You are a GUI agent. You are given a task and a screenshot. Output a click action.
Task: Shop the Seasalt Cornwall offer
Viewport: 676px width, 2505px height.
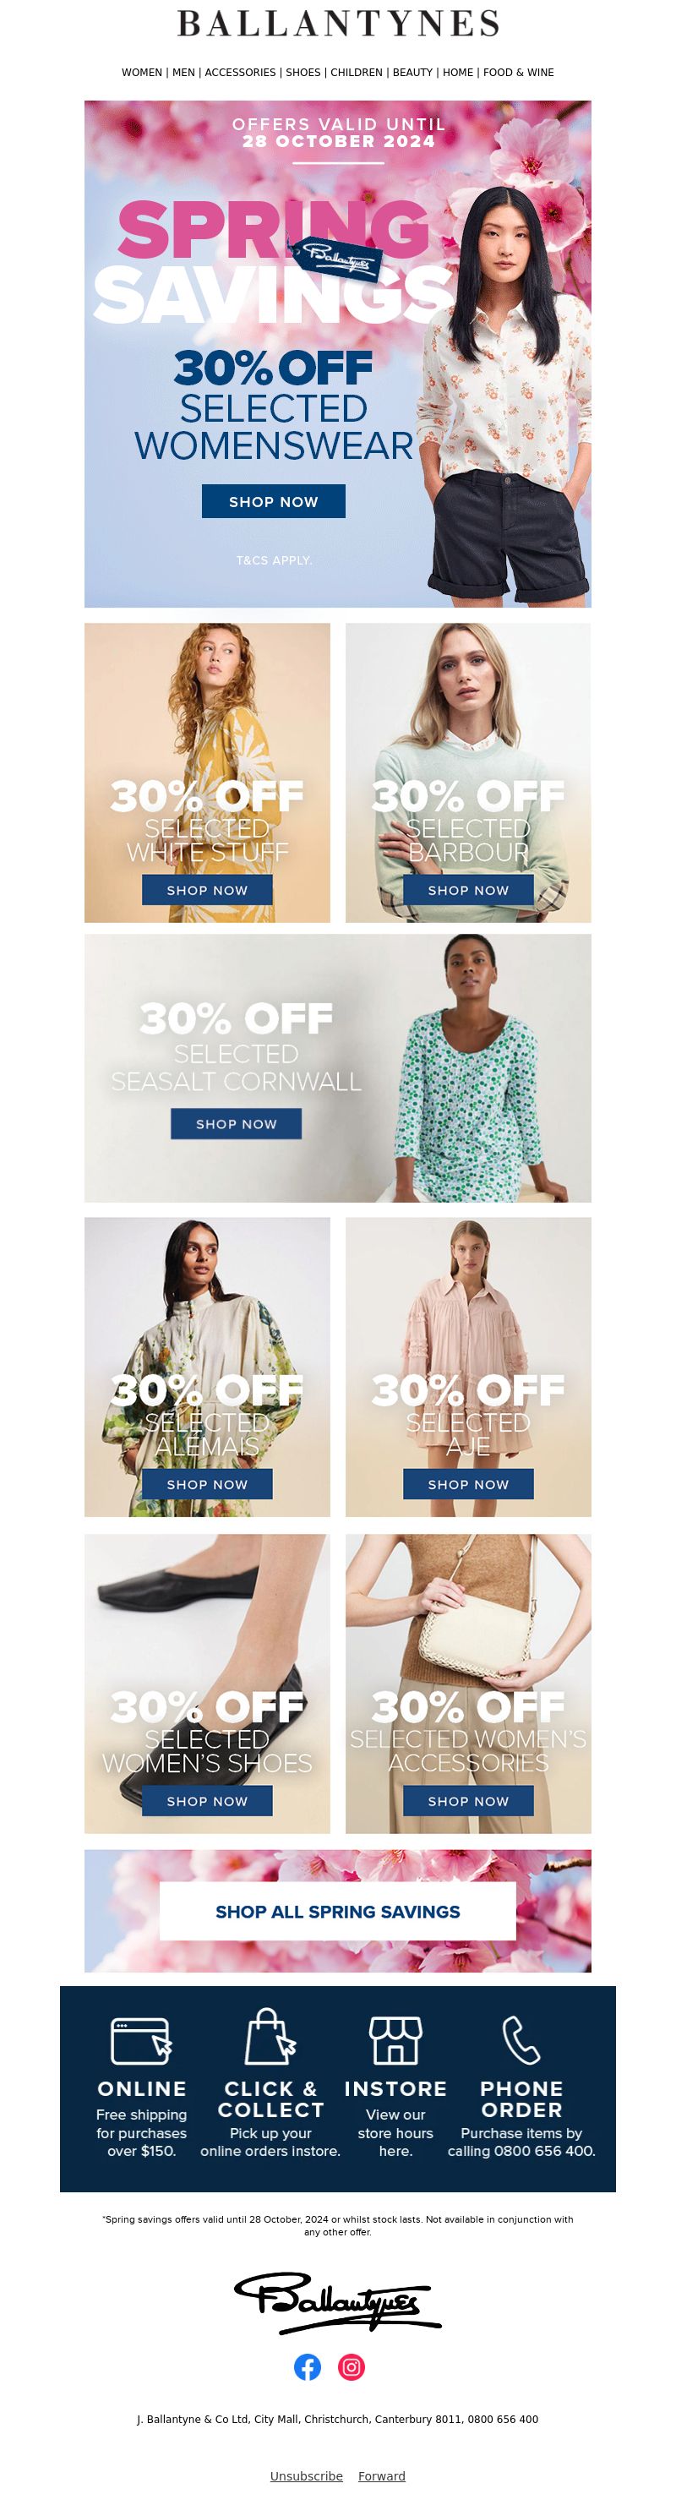[237, 1123]
